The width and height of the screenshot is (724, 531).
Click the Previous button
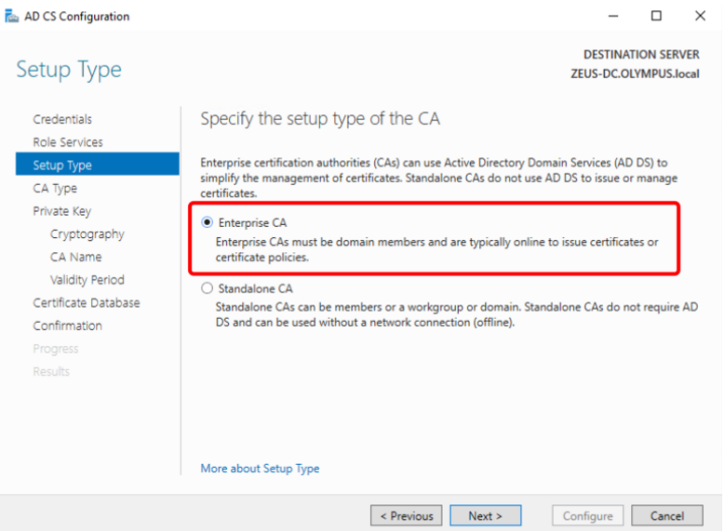[406, 516]
